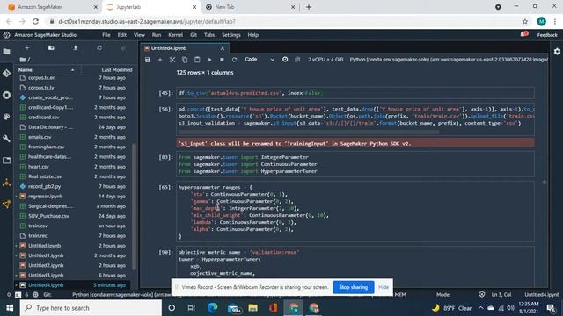This screenshot has width=563, height=316.
Task: Sort files by Name column header
Action: (x=48, y=70)
